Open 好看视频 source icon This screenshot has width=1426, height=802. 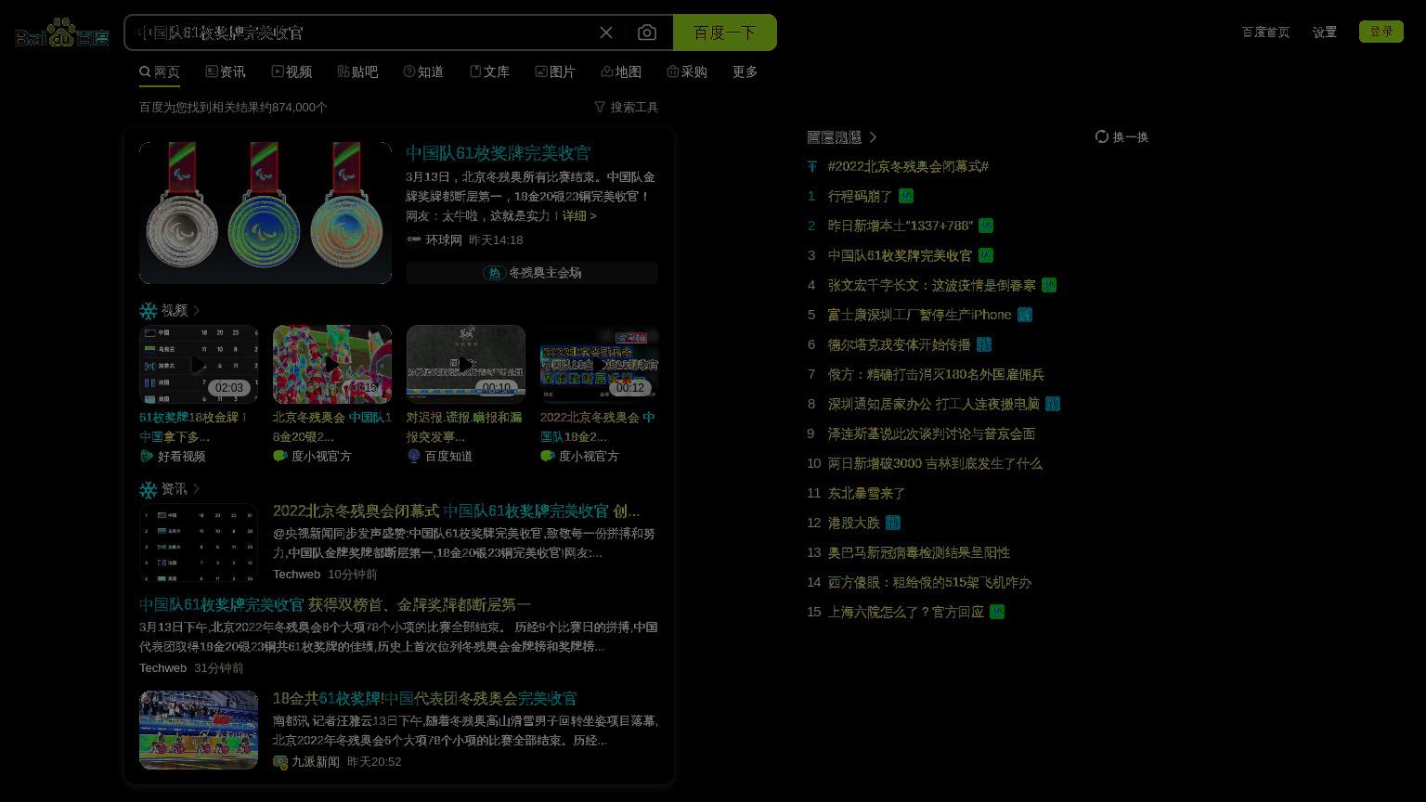pyautogui.click(x=147, y=456)
